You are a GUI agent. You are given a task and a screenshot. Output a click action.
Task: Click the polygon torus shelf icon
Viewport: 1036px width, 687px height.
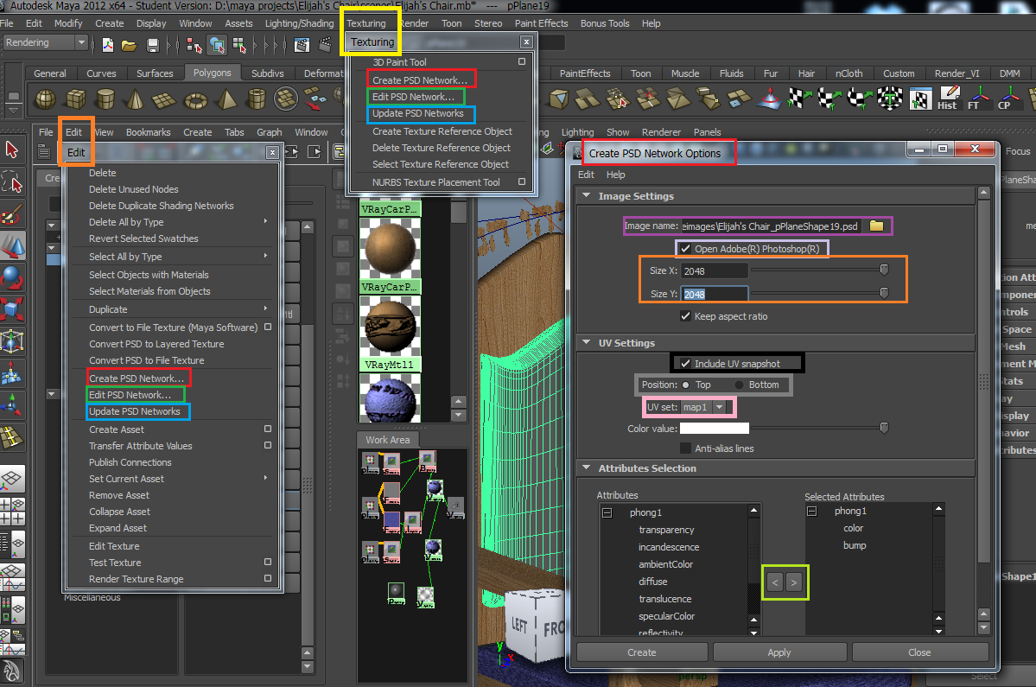point(197,100)
